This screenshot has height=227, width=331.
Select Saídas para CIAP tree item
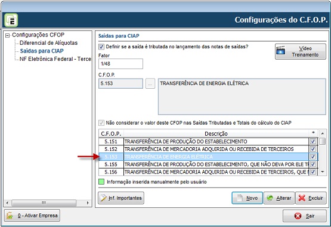42,51
